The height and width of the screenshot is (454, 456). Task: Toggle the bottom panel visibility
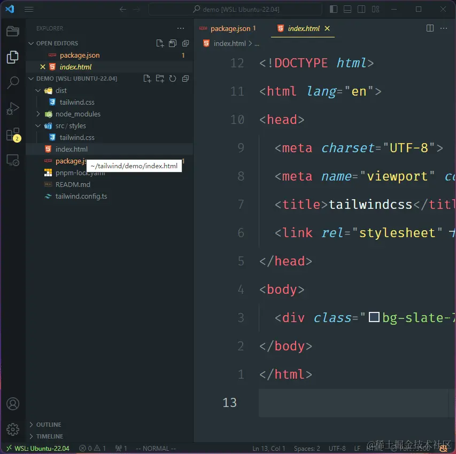[x=348, y=9]
